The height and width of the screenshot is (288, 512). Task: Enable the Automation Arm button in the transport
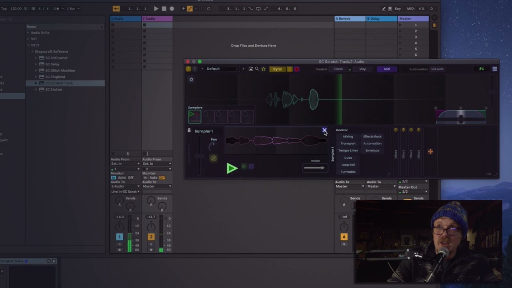[190, 8]
